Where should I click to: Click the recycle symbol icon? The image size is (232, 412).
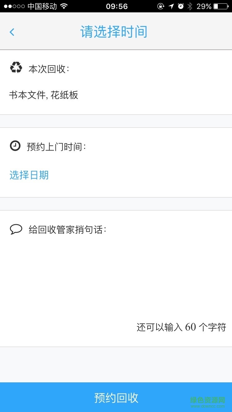pos(16,68)
